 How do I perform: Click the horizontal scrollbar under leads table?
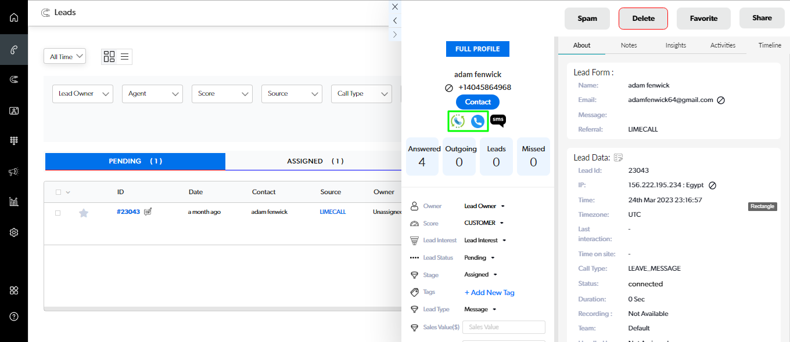222,309
